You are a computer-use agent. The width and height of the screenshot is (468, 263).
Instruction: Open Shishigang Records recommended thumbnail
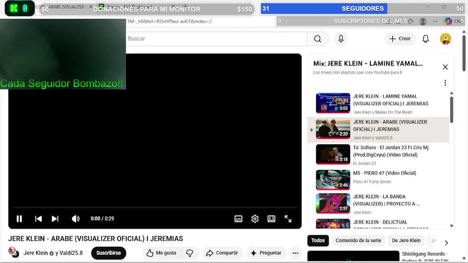(x=353, y=257)
